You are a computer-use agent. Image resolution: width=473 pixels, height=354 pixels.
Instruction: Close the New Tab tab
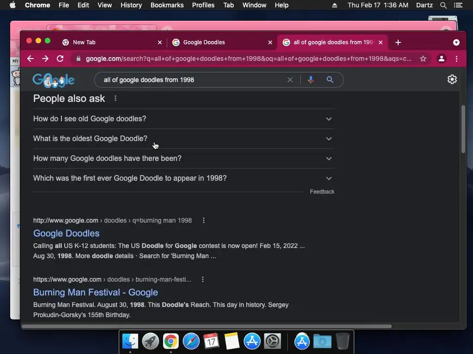pos(160,42)
